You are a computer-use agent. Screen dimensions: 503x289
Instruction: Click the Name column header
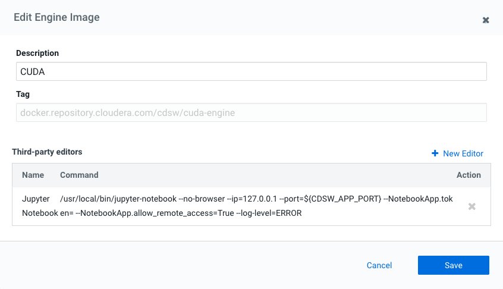click(x=33, y=175)
